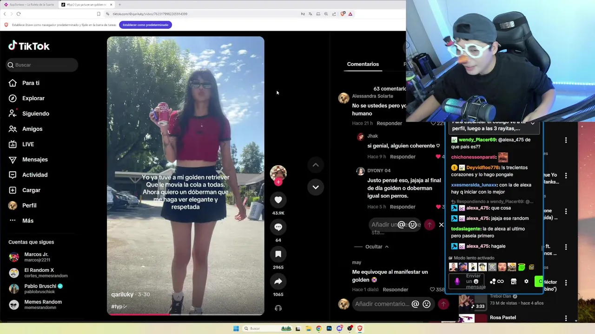Open your Perfil page

22,206
